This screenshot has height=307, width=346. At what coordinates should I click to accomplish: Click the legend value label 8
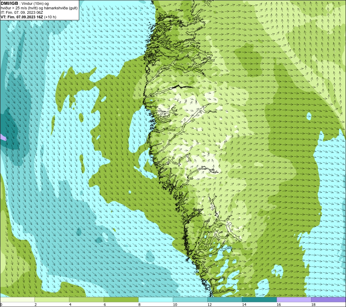tap(139, 305)
